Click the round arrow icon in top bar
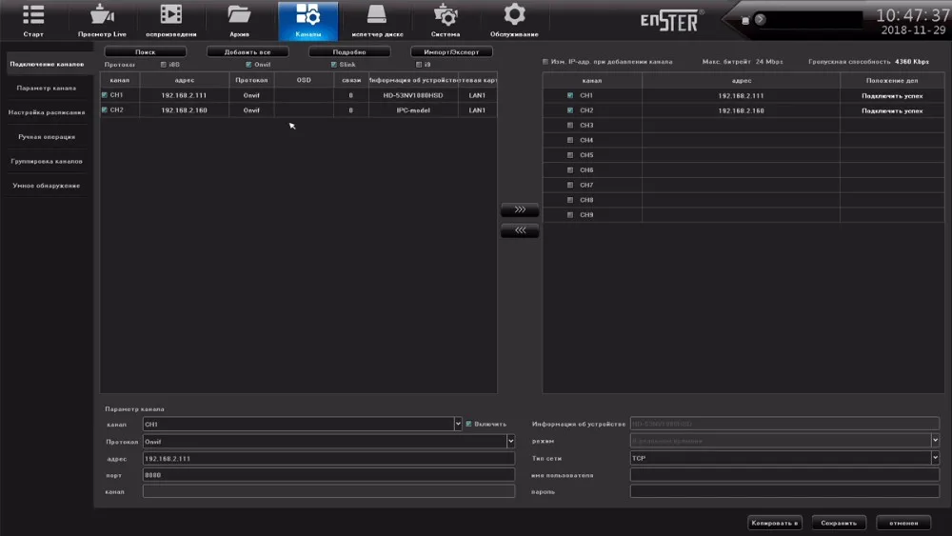Viewport: 952px width, 536px height. (x=760, y=19)
